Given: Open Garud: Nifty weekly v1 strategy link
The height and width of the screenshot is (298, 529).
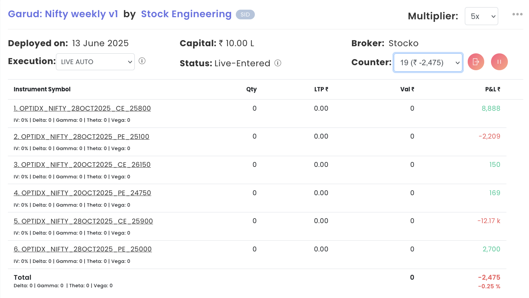Looking at the screenshot, I should tap(63, 14).
